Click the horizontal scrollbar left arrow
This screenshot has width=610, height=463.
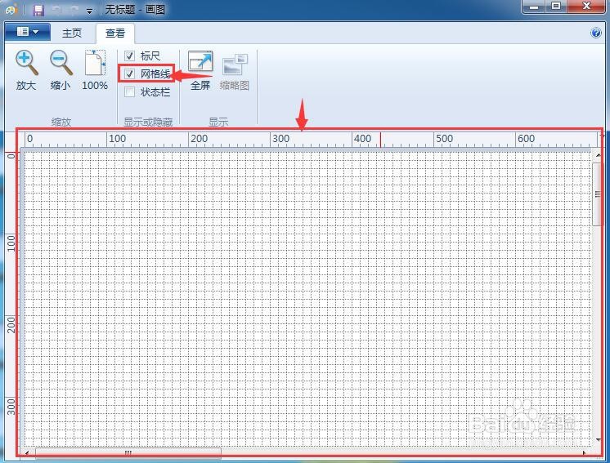pos(27,453)
